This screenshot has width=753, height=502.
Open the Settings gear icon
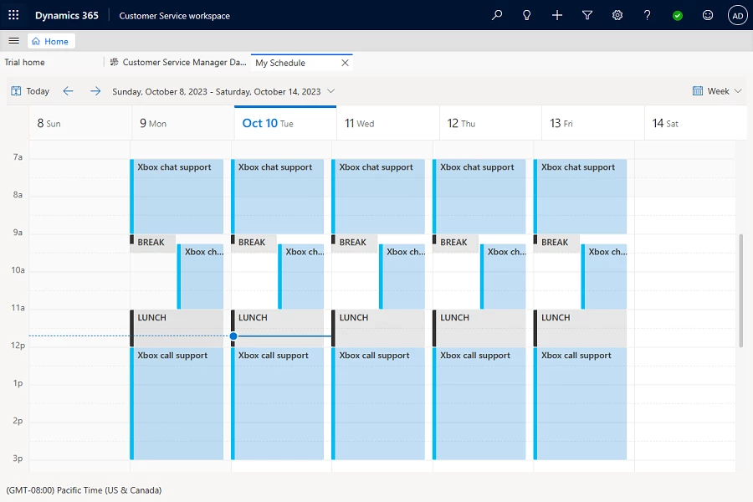pyautogui.click(x=617, y=14)
